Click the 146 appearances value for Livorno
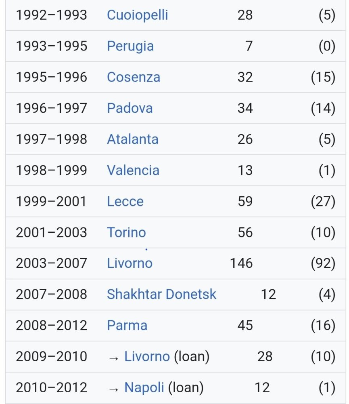The height and width of the screenshot is (404, 349). [241, 263]
